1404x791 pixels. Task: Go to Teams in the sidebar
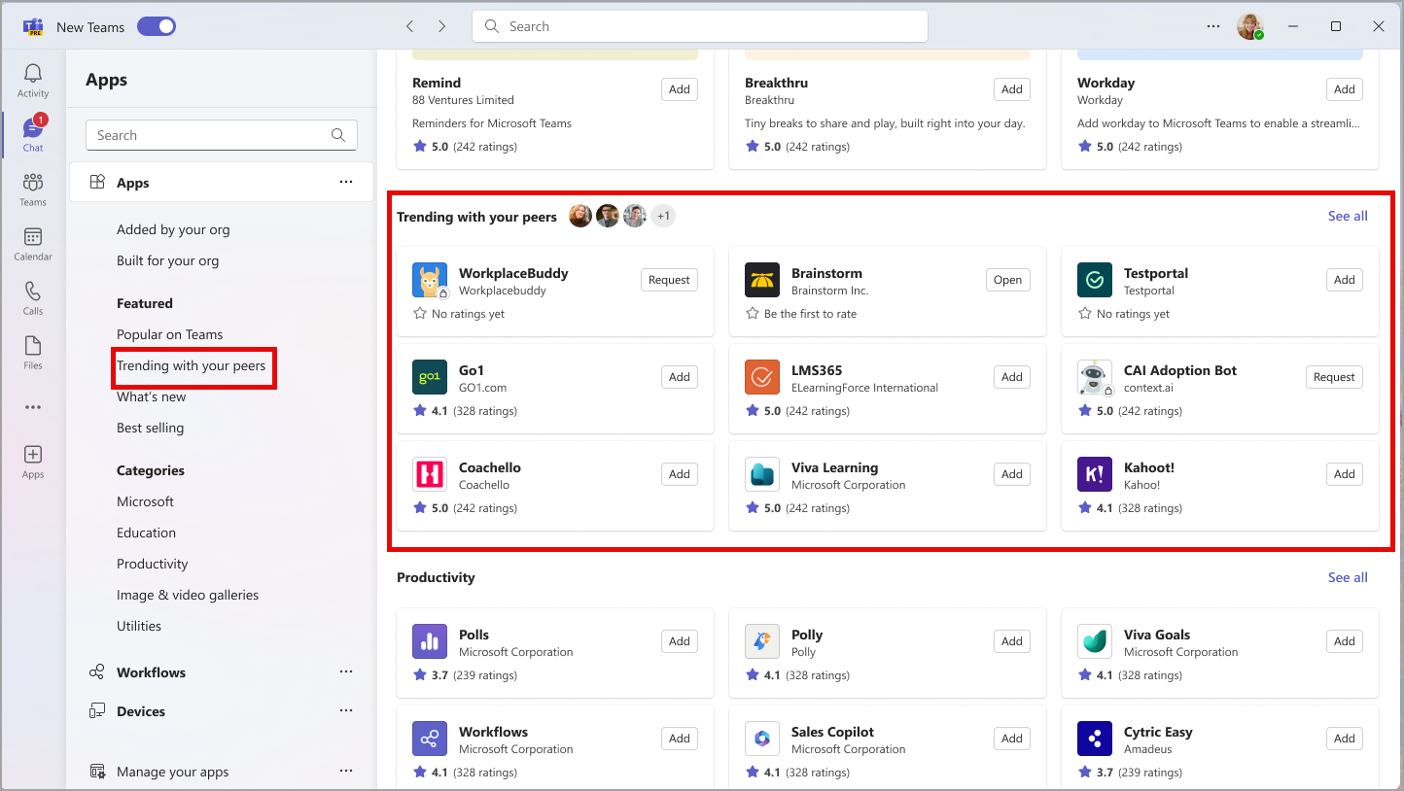pyautogui.click(x=33, y=189)
